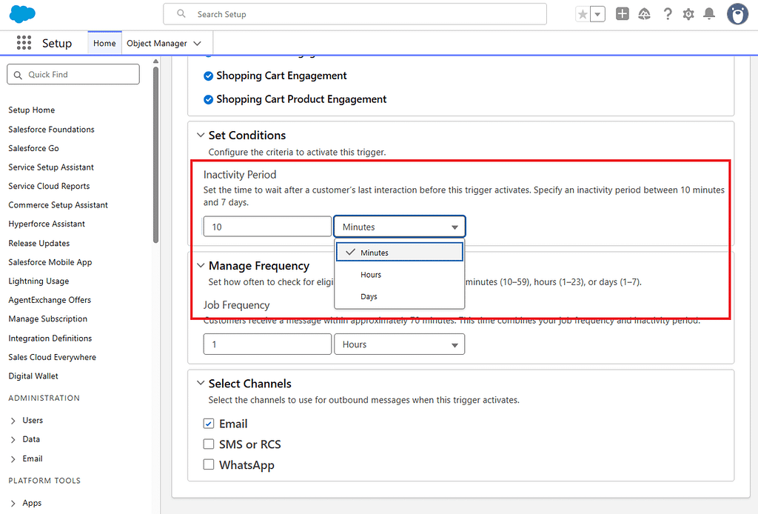Click the Favorites star icon
This screenshot has width=758, height=514.
(583, 14)
